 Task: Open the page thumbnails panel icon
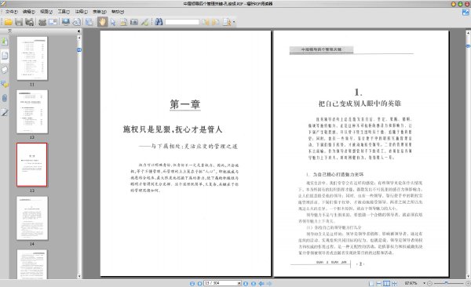[x=5, y=56]
